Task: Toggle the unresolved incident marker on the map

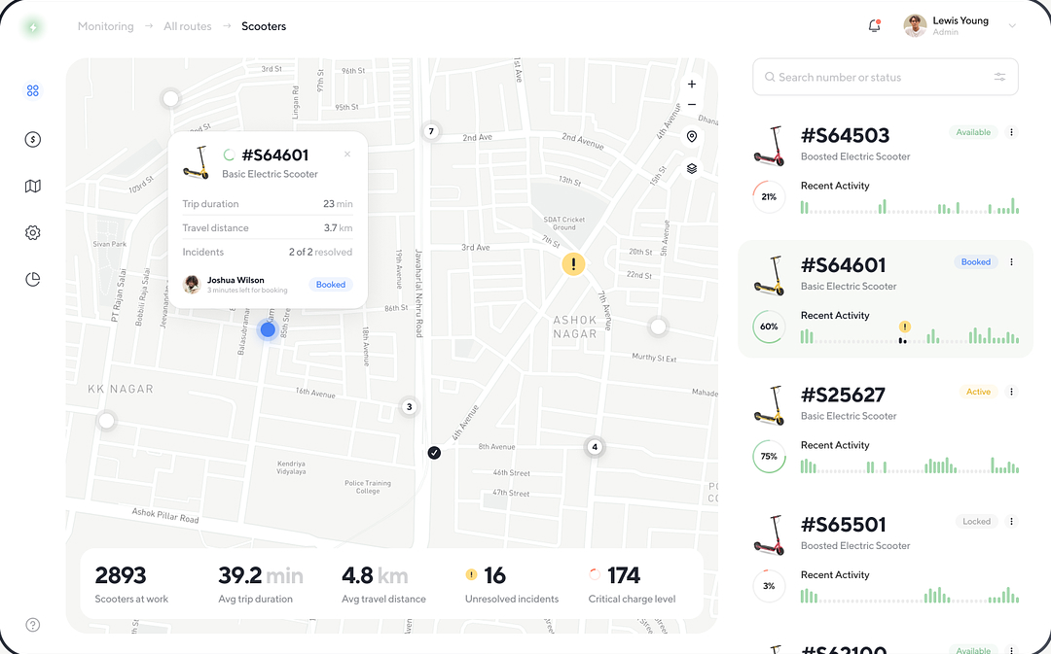Action: click(x=573, y=263)
